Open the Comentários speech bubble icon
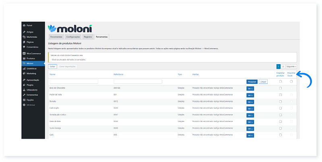 click(x=24, y=47)
